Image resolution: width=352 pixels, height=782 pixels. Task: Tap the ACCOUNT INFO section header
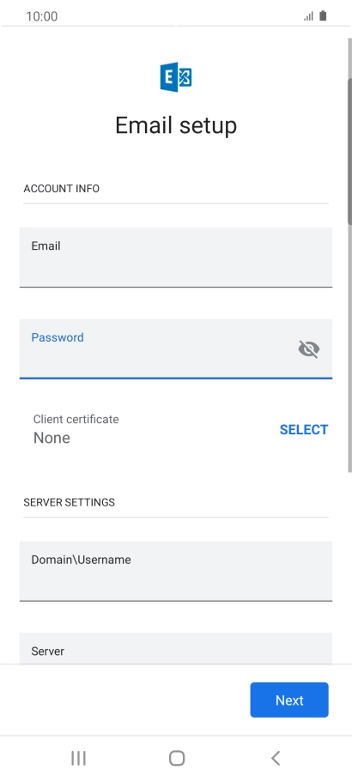pos(61,189)
